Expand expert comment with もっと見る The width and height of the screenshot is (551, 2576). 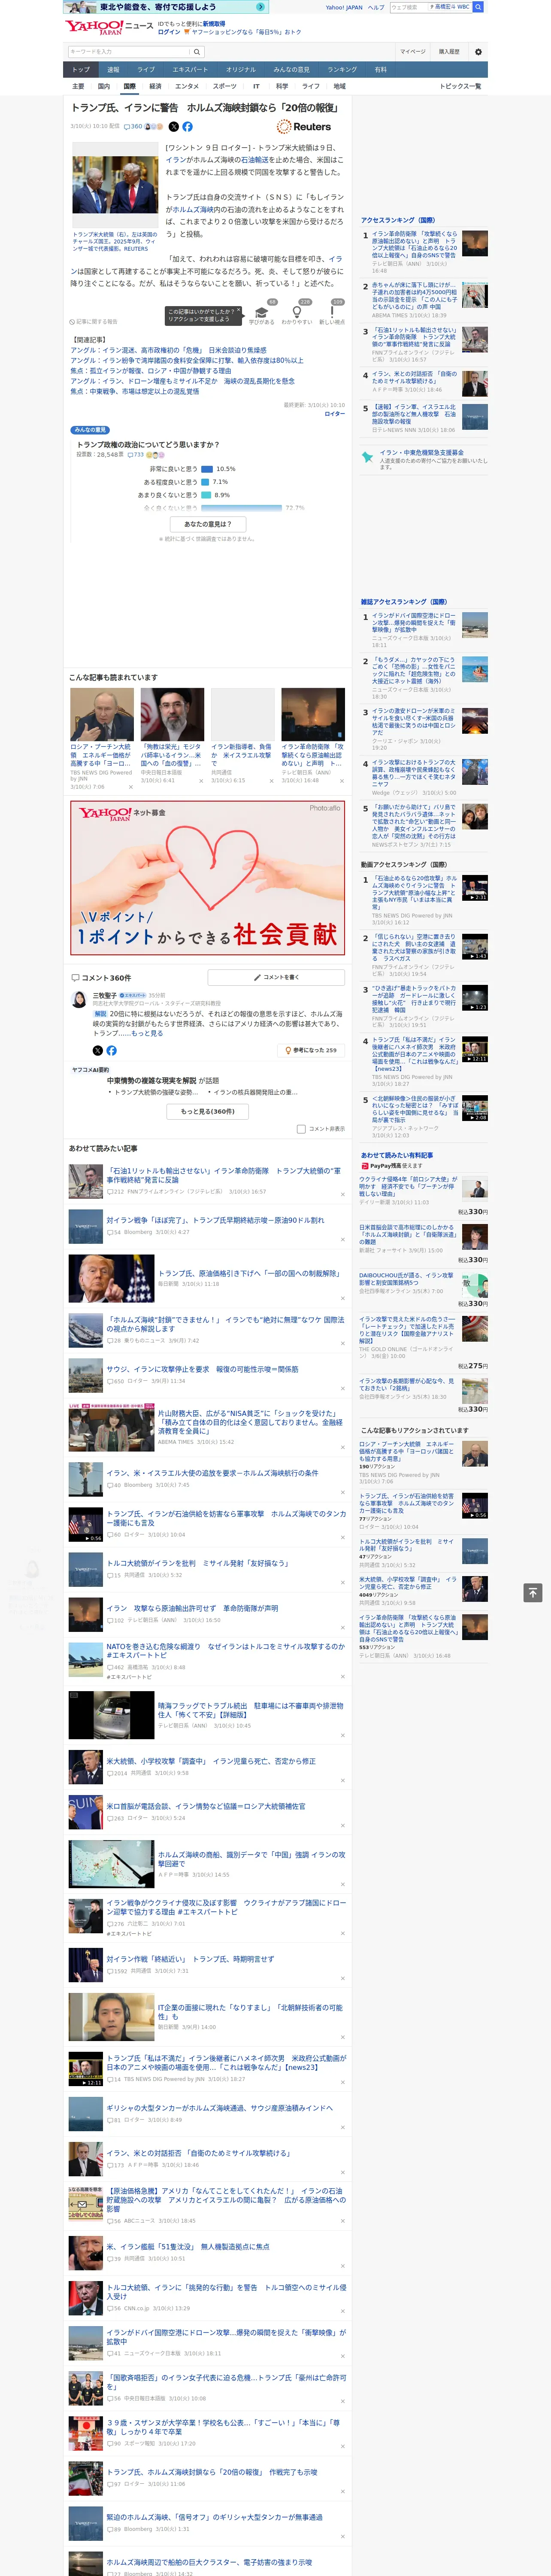(147, 1033)
